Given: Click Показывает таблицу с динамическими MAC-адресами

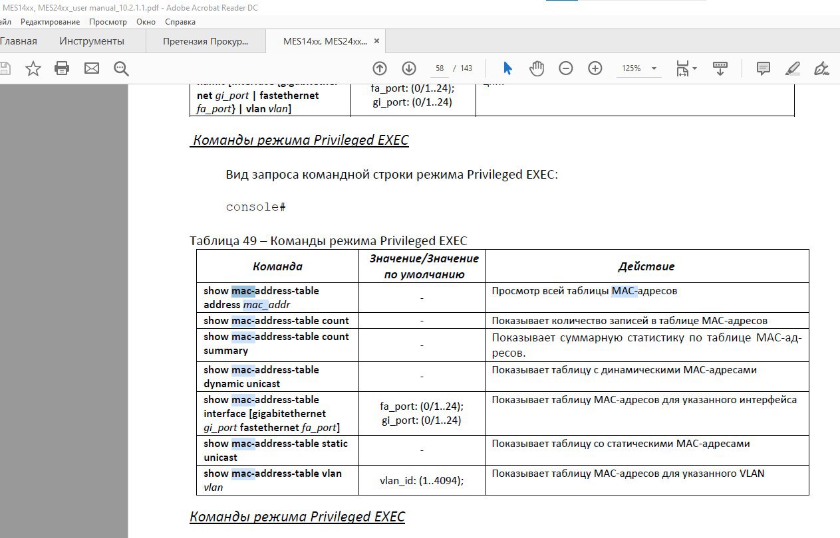Looking at the screenshot, I should click(x=624, y=370).
